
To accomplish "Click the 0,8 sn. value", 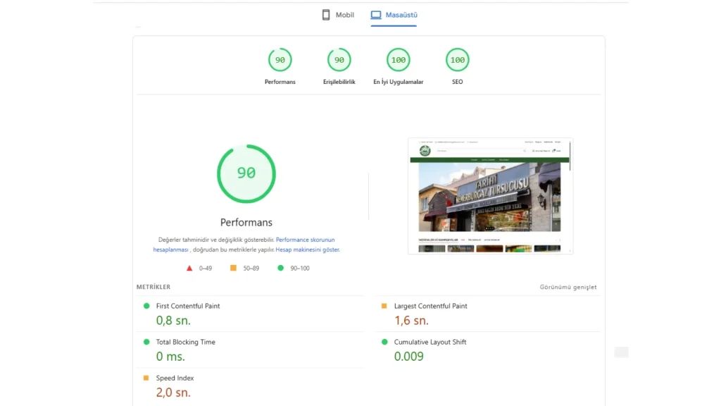I will tap(173, 321).
